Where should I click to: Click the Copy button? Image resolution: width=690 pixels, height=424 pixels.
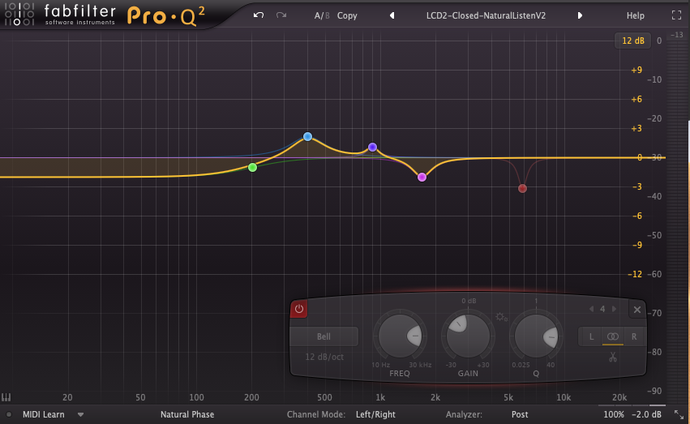(x=347, y=15)
